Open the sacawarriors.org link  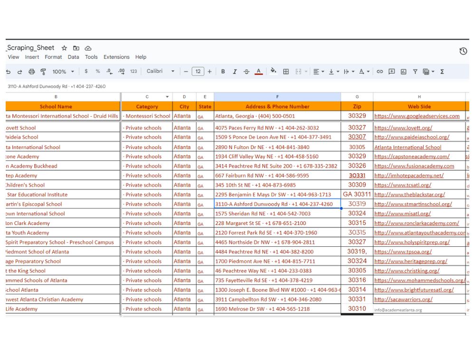tap(403, 300)
